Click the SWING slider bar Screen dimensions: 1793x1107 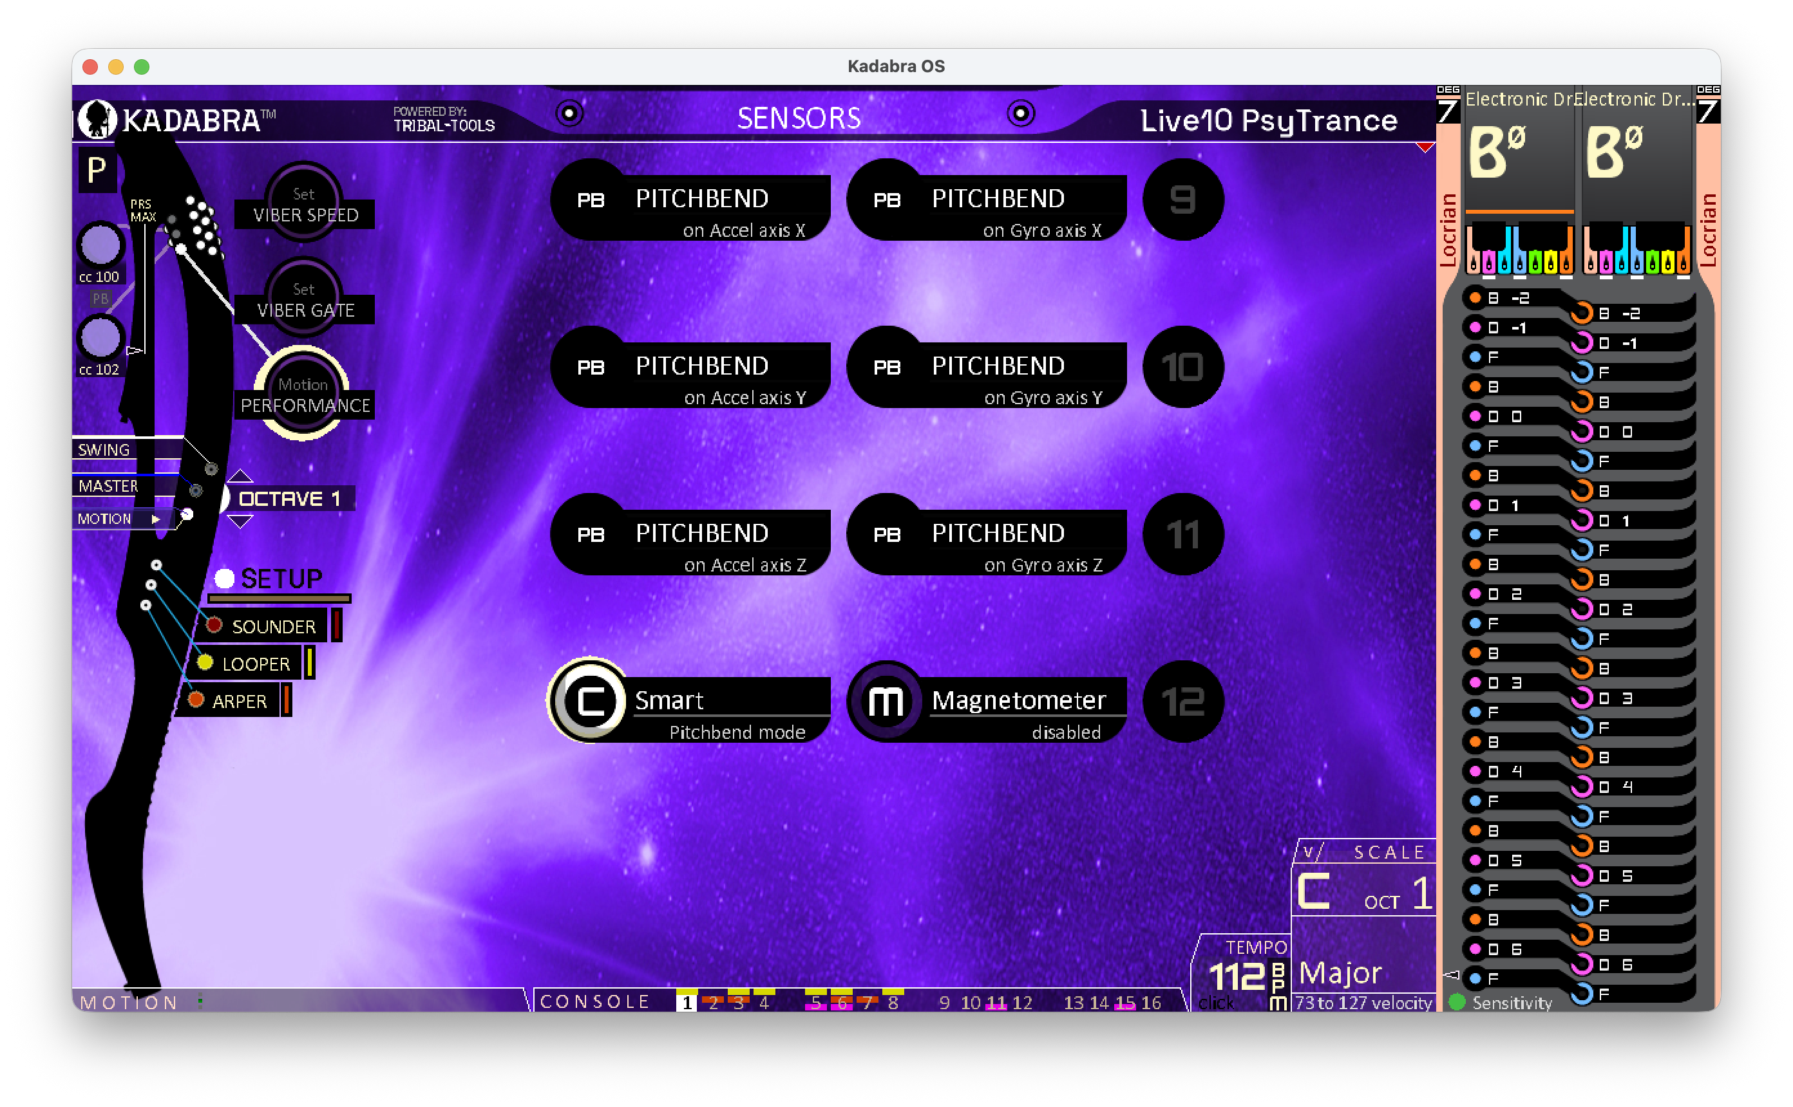[x=128, y=448]
